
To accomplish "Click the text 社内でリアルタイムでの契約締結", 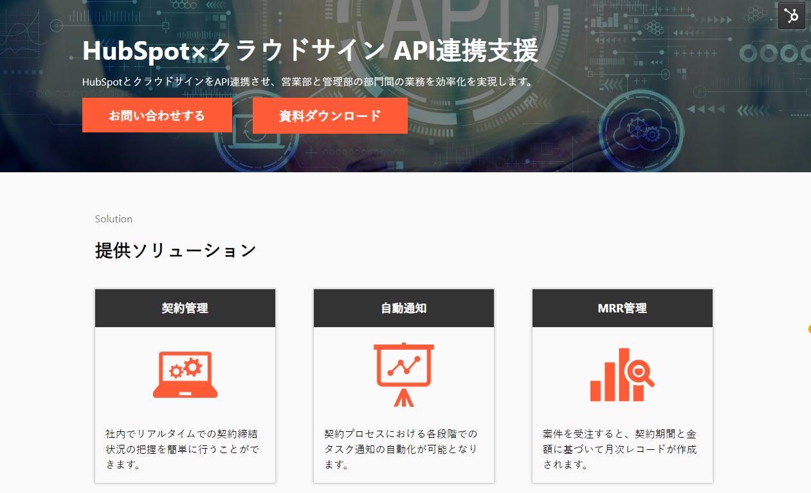I will (x=182, y=434).
